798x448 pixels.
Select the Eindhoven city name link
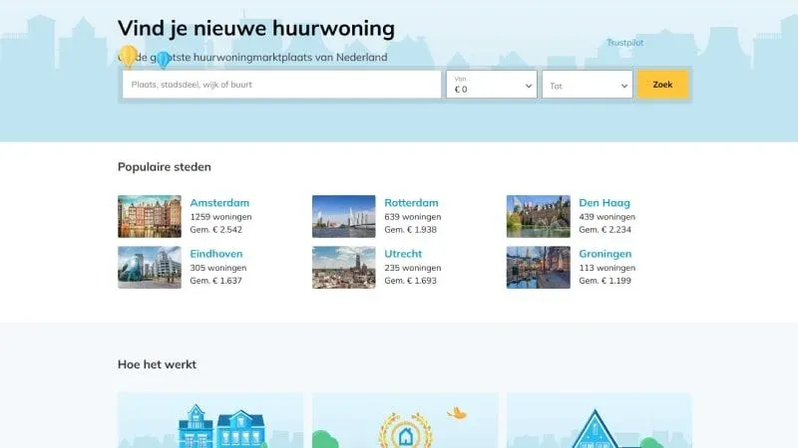pyautogui.click(x=216, y=254)
